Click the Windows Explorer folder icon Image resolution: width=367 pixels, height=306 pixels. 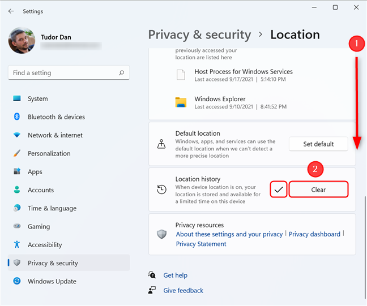pyautogui.click(x=181, y=102)
